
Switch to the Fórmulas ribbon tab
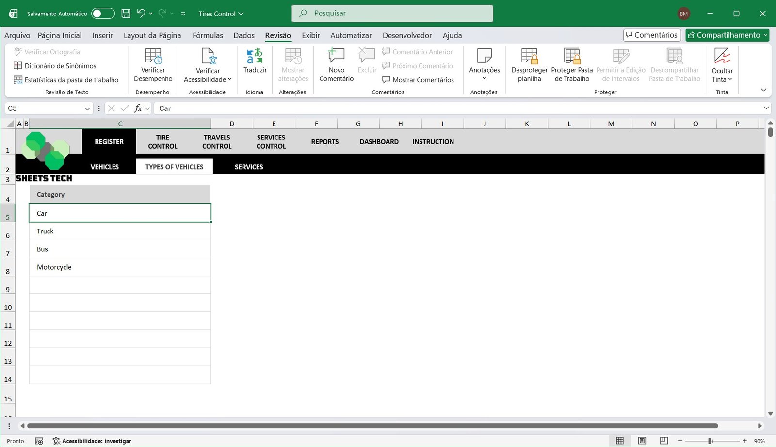(208, 35)
